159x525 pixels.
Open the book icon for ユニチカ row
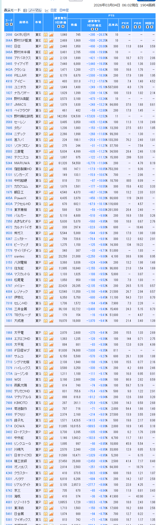(46, 87)
